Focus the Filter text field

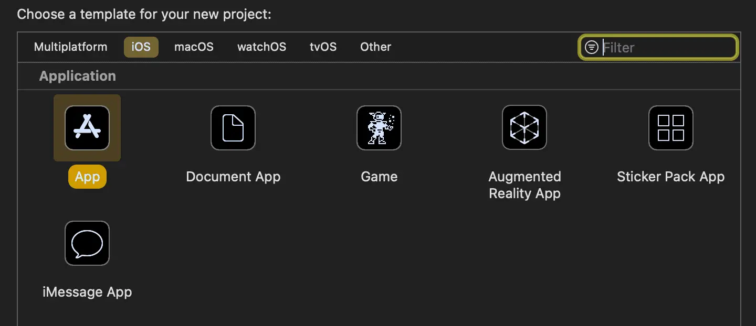click(667, 48)
